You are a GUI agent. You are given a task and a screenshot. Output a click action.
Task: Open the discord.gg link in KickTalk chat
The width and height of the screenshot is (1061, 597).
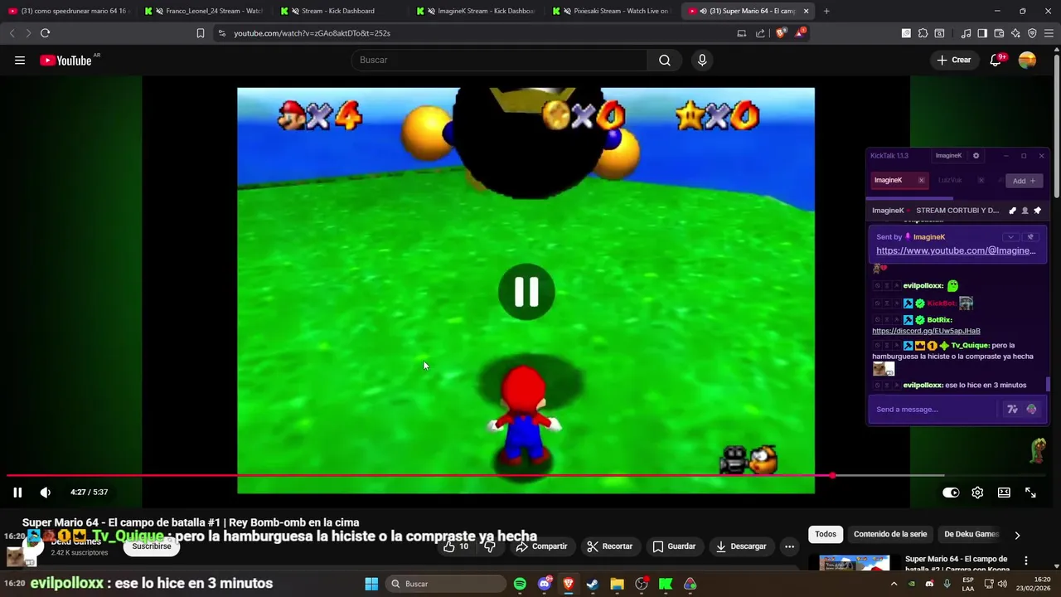926,331
